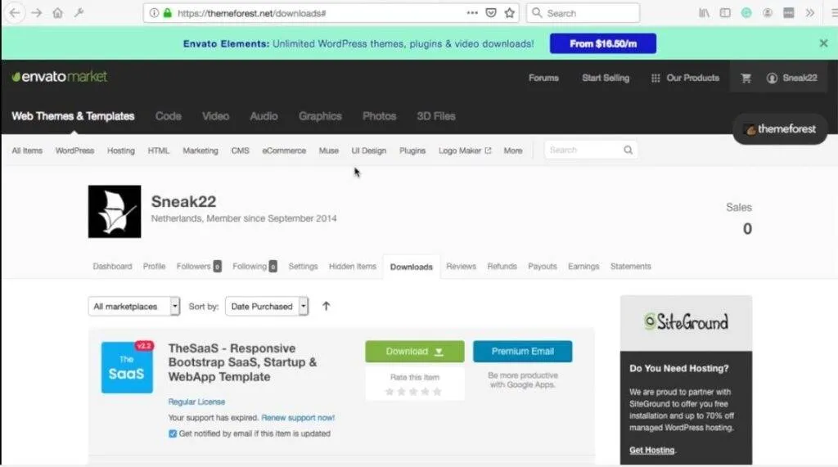The image size is (838, 467).
Task: Click the themeforest badge
Action: [780, 128]
